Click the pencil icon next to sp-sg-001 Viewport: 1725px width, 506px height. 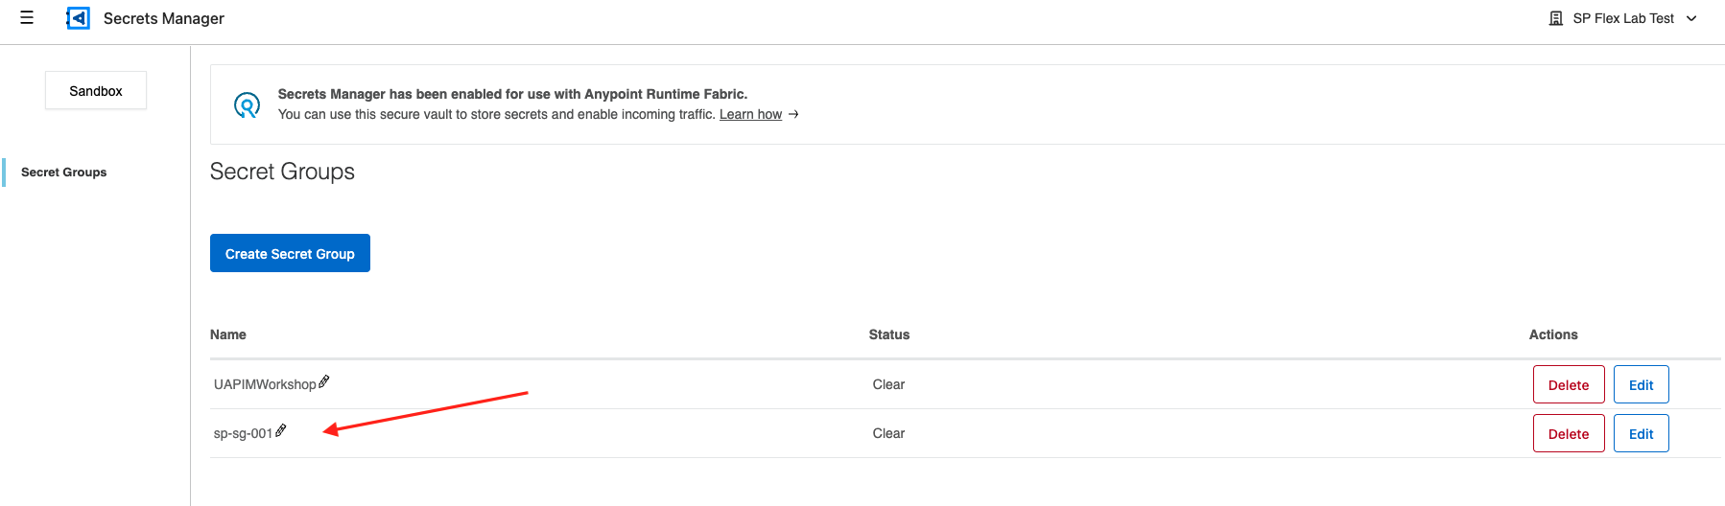pyautogui.click(x=281, y=430)
